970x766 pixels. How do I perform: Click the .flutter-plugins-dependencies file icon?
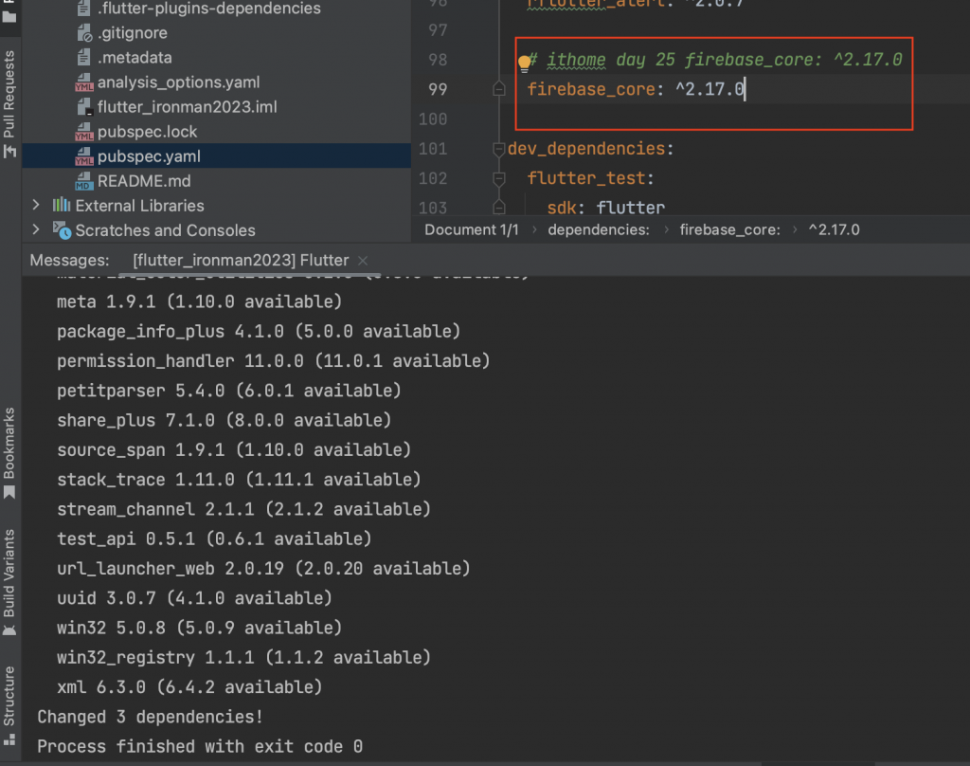(83, 8)
